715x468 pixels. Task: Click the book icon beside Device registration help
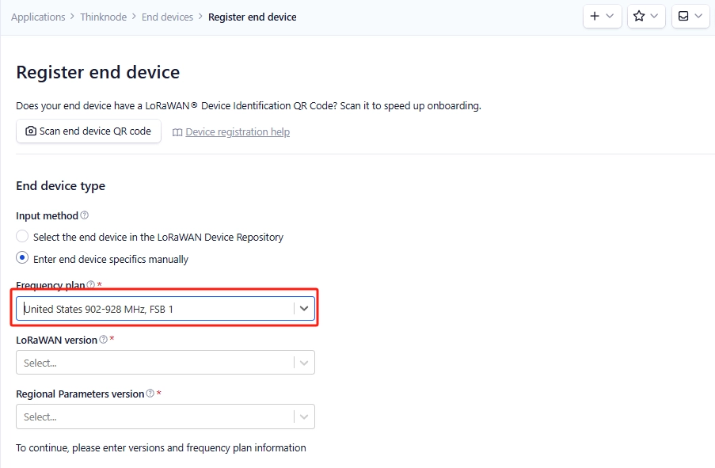click(177, 132)
